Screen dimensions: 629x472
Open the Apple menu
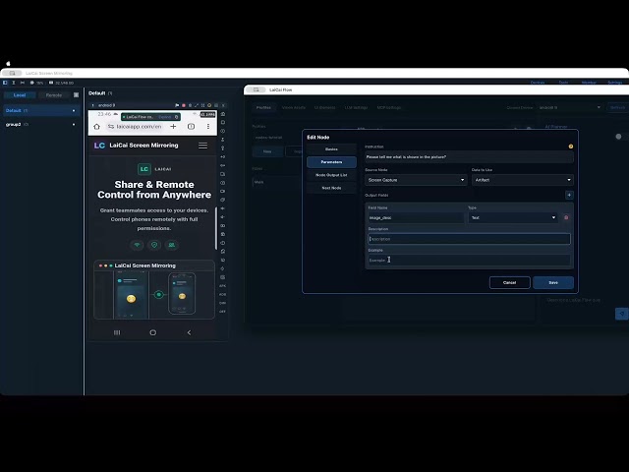click(8, 63)
